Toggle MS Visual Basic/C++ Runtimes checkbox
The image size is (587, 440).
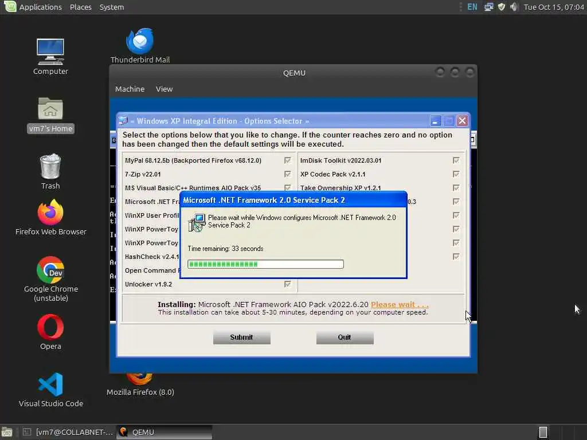click(288, 188)
